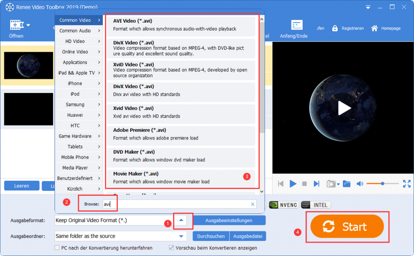Choose DivX Video MPEG-4 format entry
Viewport: 414px width, 256px height.
181,49
